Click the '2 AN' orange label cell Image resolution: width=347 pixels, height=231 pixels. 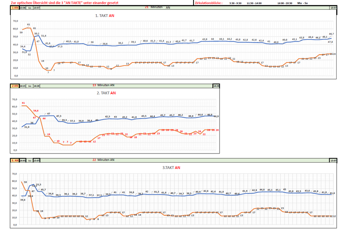coord(15,85)
